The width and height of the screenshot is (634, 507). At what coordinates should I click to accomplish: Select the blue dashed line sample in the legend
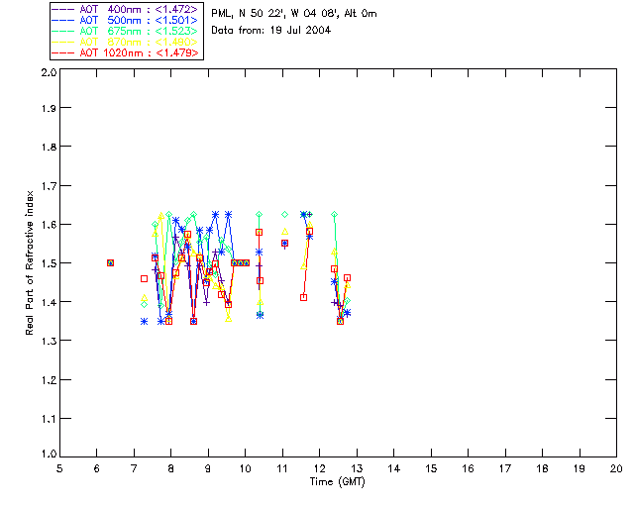click(x=63, y=20)
